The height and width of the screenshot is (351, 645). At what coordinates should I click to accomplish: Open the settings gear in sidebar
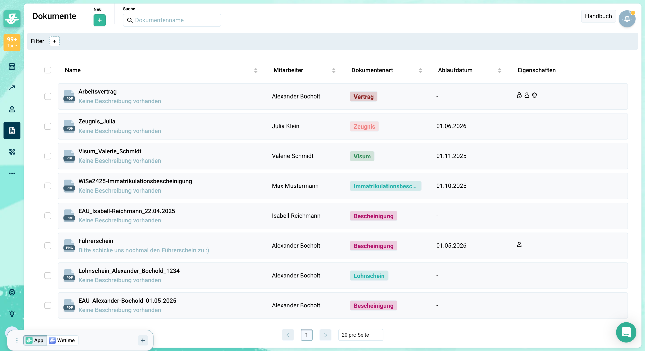tap(12, 292)
